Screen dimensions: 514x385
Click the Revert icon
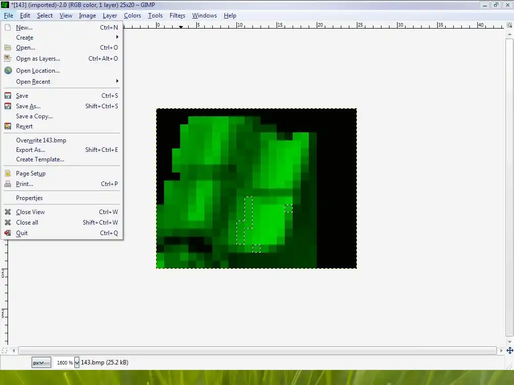tap(8, 126)
